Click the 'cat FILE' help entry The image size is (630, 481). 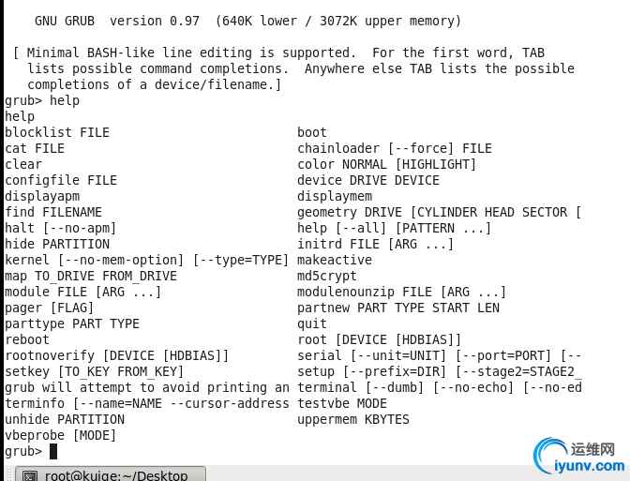tap(35, 149)
